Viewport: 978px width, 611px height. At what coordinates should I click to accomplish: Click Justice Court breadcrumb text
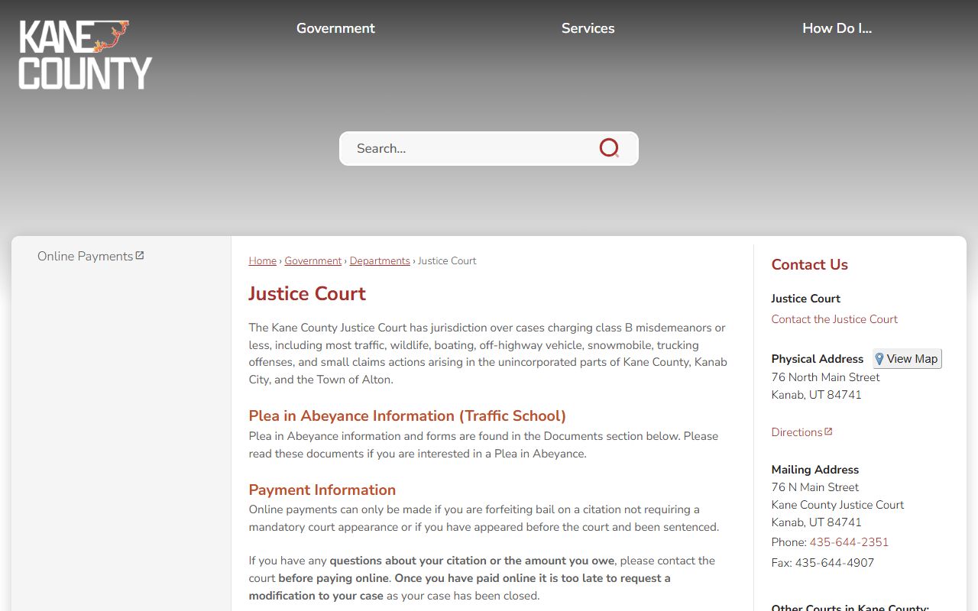(x=447, y=260)
